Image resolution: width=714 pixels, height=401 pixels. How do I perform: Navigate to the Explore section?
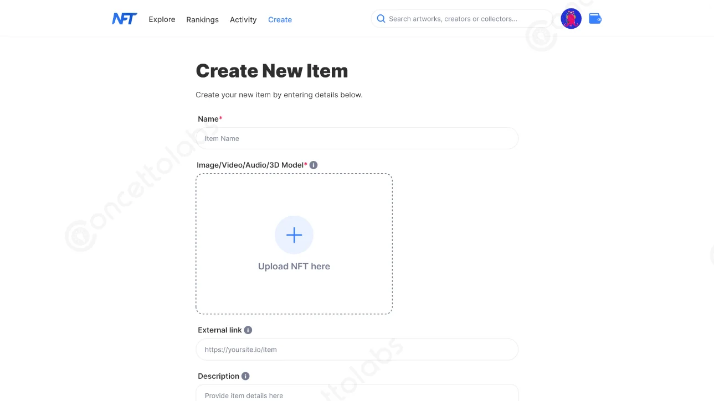click(162, 19)
